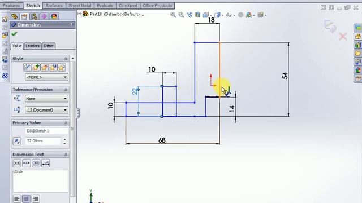Collapse the Tolerance/Precision section

click(66, 90)
